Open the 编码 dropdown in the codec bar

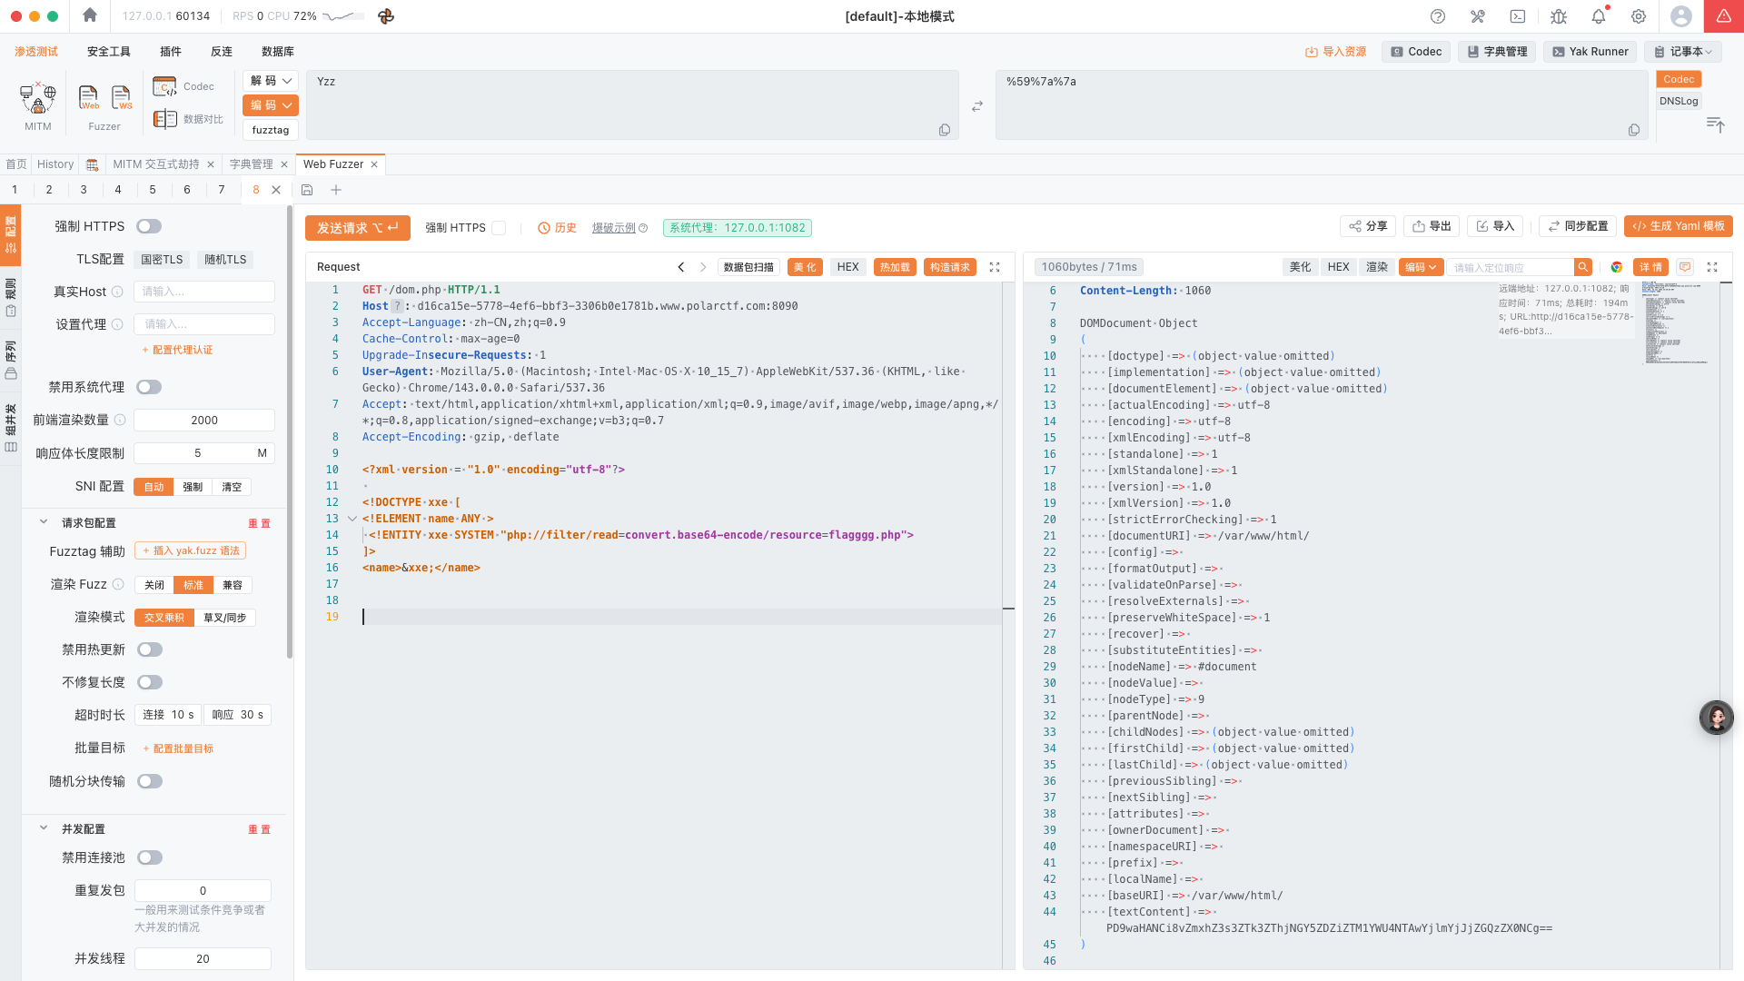click(x=271, y=105)
